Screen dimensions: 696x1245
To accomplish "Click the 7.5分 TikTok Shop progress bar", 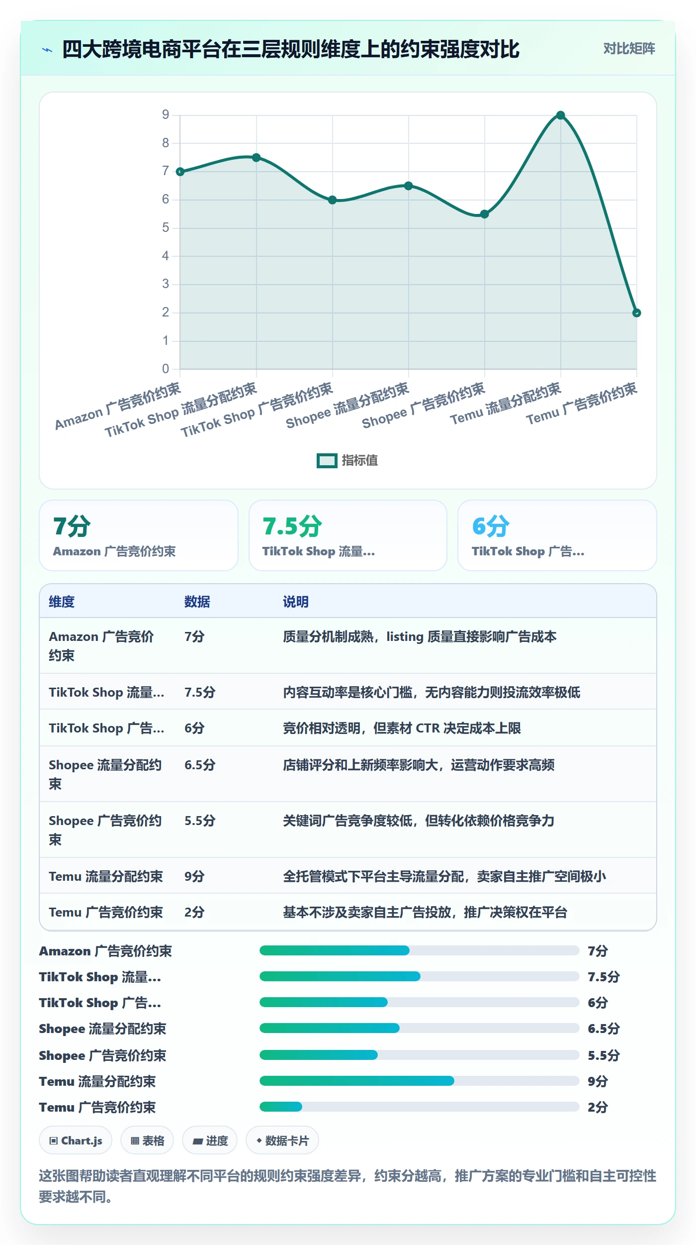I will coord(420,976).
